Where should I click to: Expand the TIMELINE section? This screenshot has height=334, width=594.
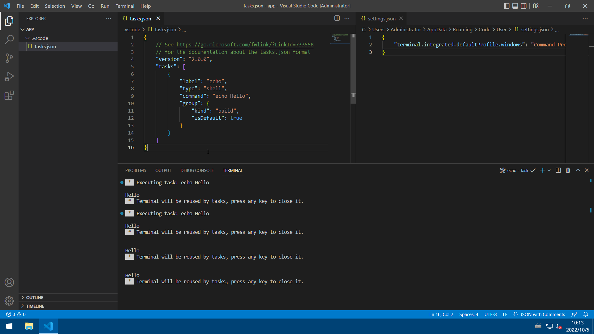(x=68, y=306)
